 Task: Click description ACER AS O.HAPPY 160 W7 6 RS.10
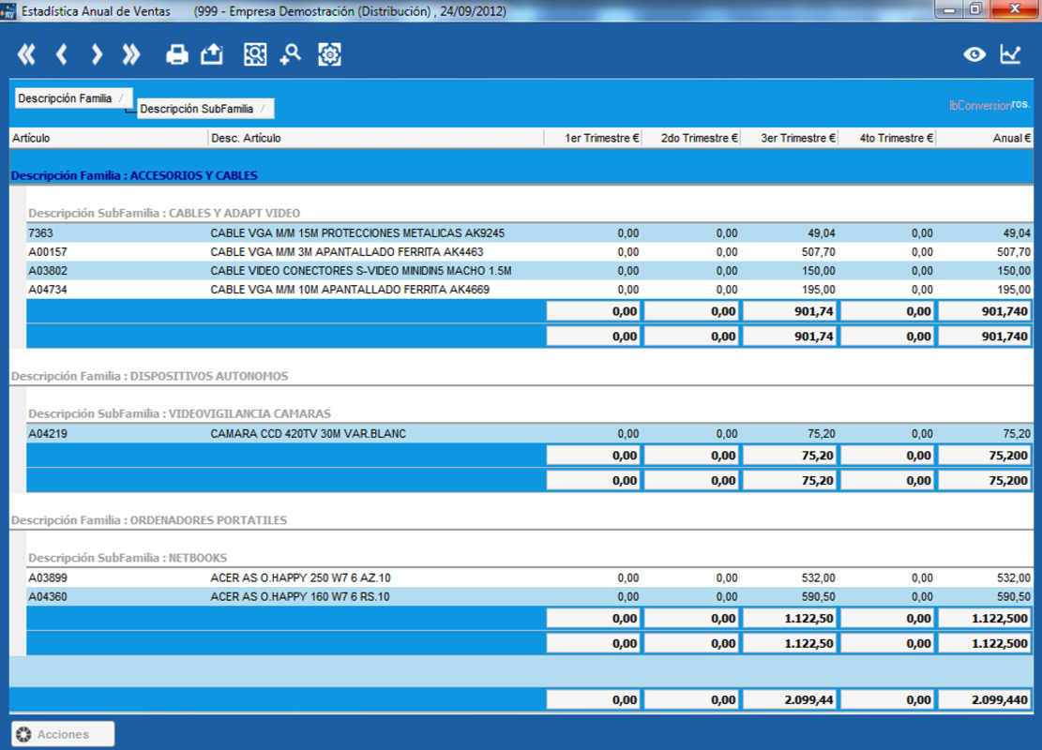click(x=300, y=596)
